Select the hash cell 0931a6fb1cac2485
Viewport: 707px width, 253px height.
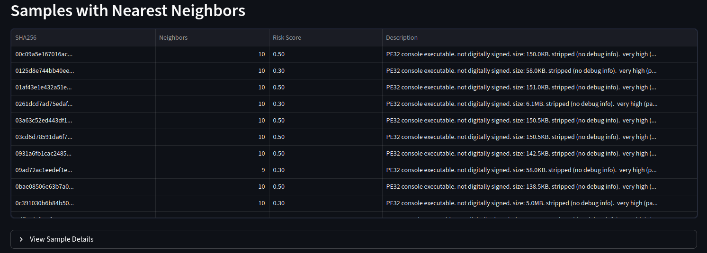[44, 154]
